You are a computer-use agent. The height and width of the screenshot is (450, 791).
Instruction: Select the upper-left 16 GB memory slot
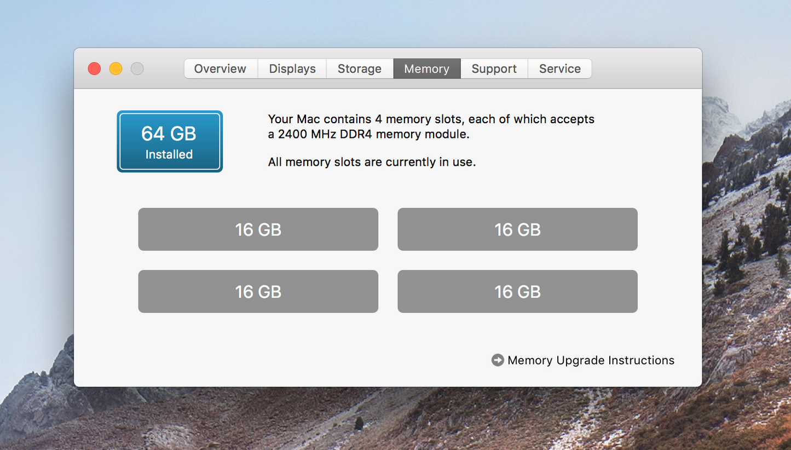tap(258, 229)
